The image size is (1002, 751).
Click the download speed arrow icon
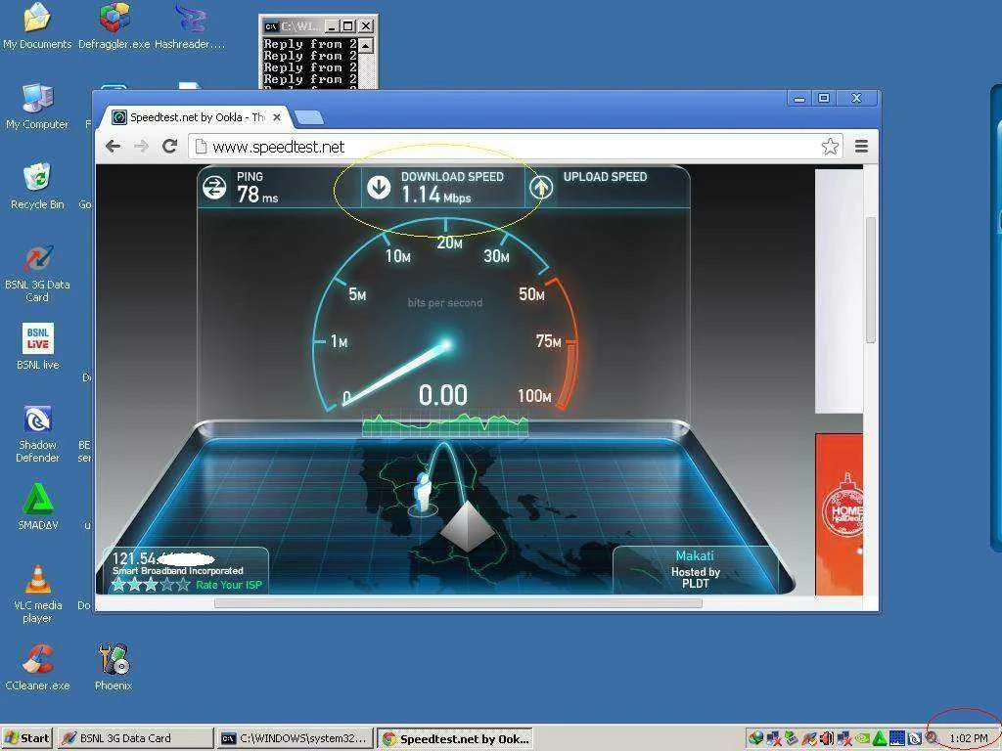[x=379, y=187]
